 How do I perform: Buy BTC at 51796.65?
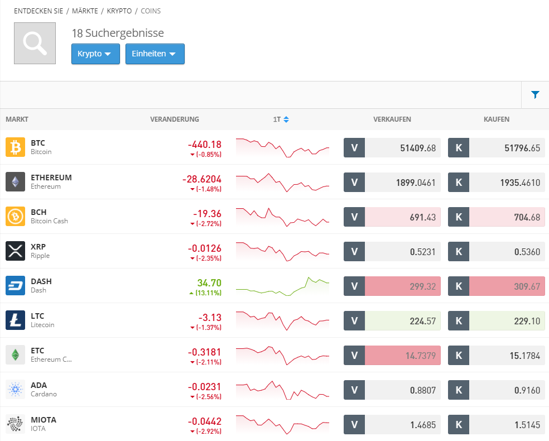coord(496,148)
